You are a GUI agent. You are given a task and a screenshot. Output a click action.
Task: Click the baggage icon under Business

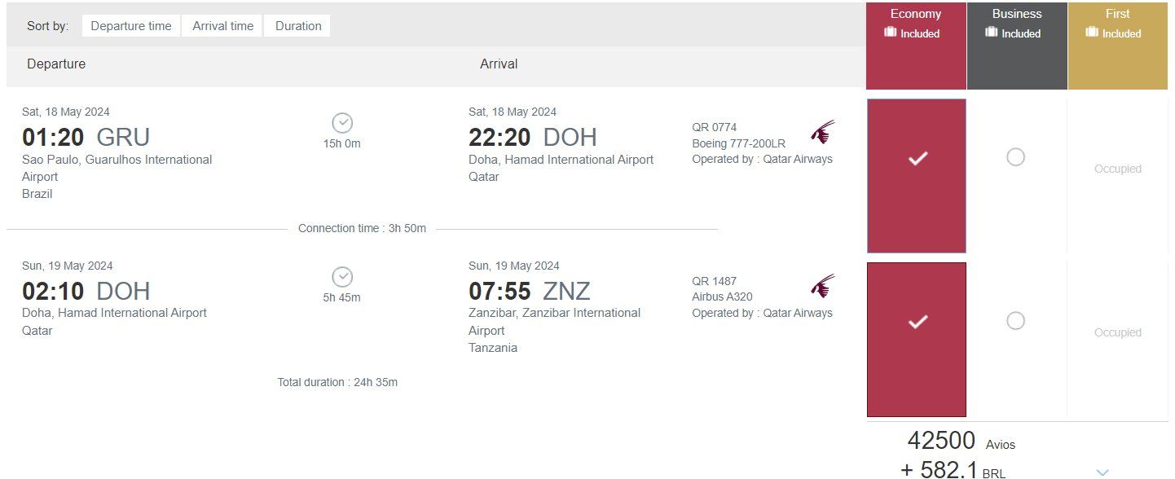tap(992, 33)
